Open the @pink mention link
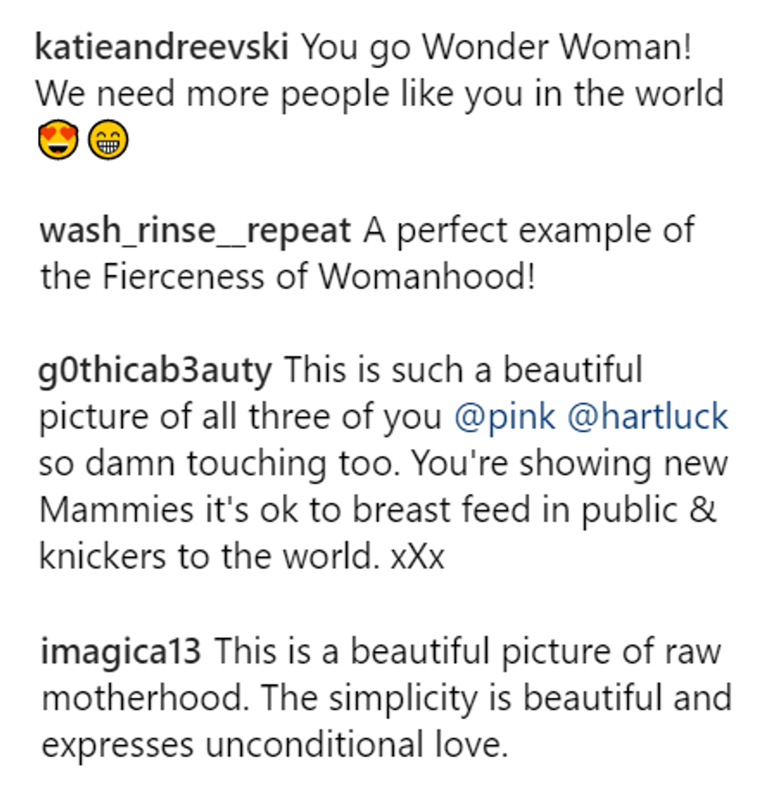777x812 pixels. point(505,416)
